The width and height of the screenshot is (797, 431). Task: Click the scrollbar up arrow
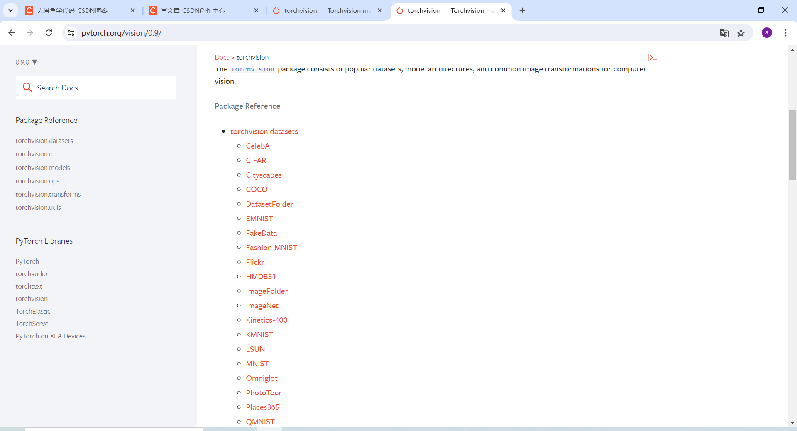click(792, 50)
